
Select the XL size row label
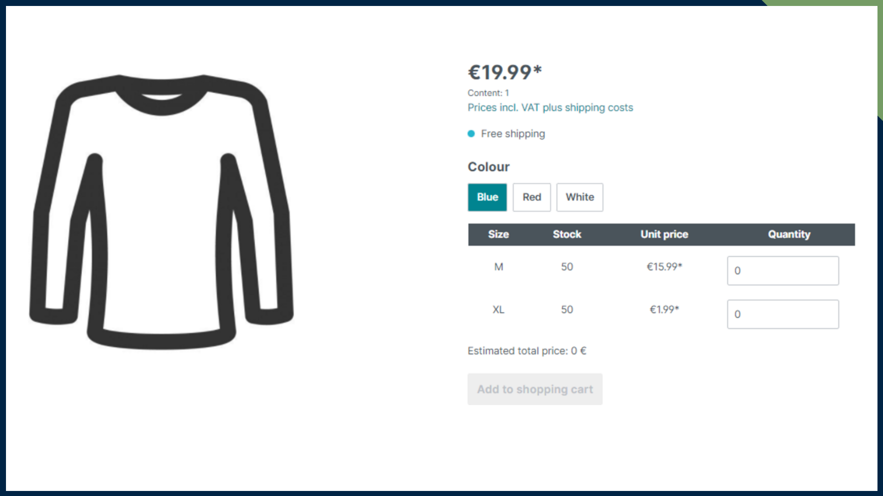tap(499, 310)
